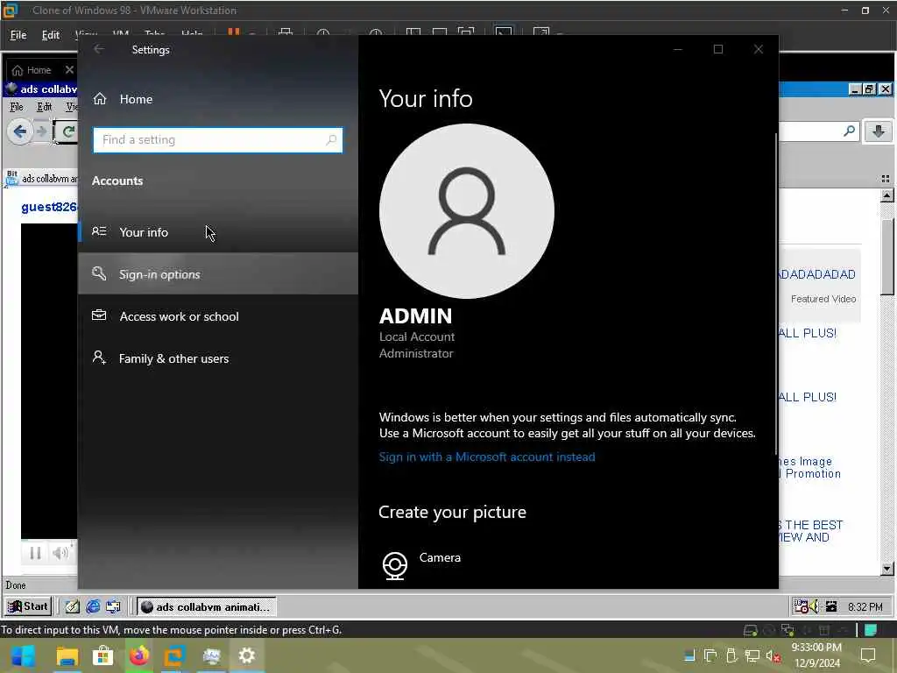Click the search magnifier in guest browser toolbar
897x673 pixels.
tap(850, 131)
